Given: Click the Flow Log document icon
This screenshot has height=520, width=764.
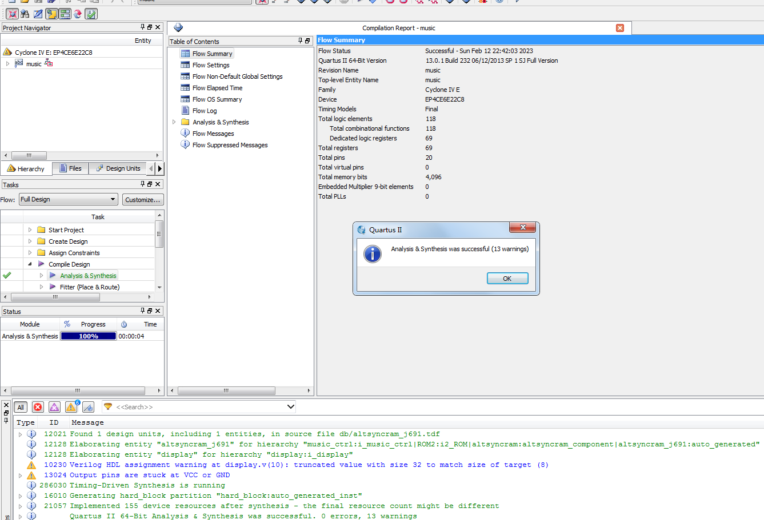Looking at the screenshot, I should (x=185, y=111).
